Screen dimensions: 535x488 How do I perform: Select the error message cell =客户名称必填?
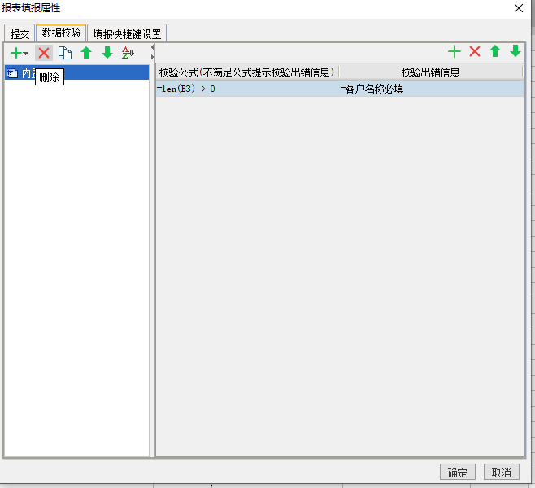(431, 89)
